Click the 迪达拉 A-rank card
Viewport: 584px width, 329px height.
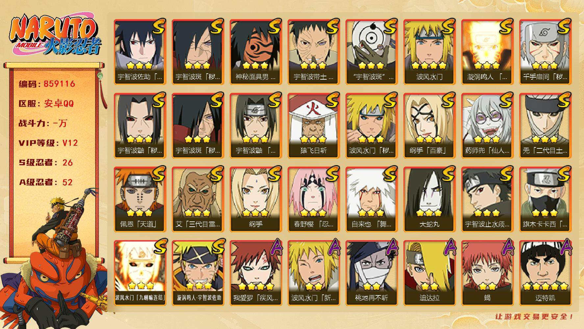pyautogui.click(x=429, y=273)
